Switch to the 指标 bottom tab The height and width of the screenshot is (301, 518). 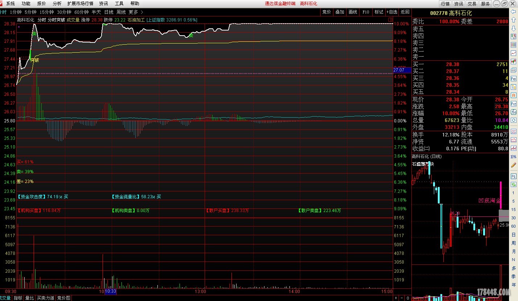pos(18,298)
